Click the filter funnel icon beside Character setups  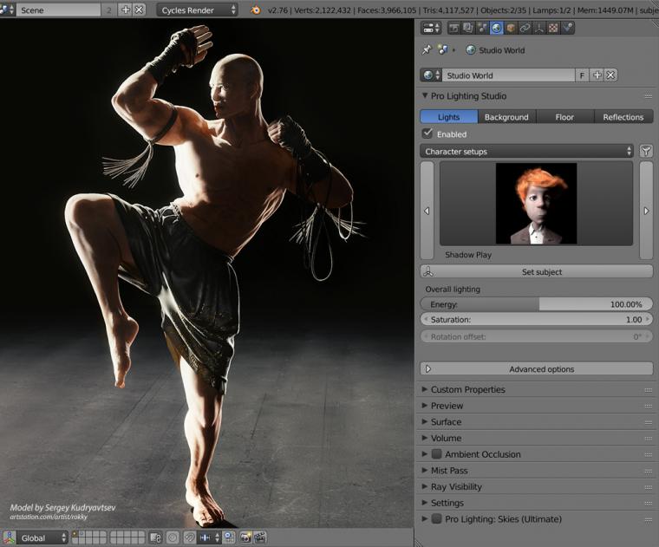pyautogui.click(x=646, y=152)
